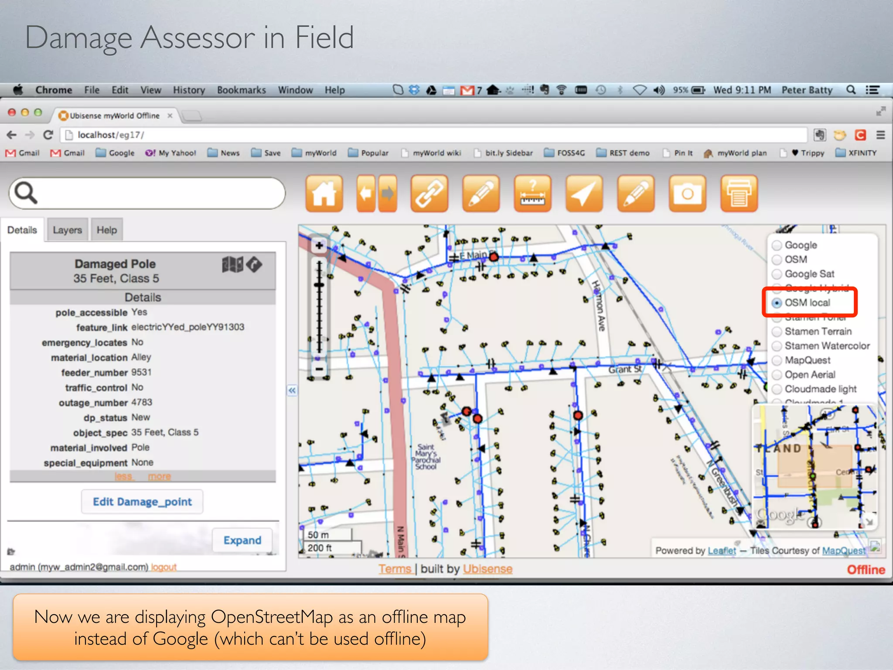Select the Google Sat basemap radio button

coord(777,274)
